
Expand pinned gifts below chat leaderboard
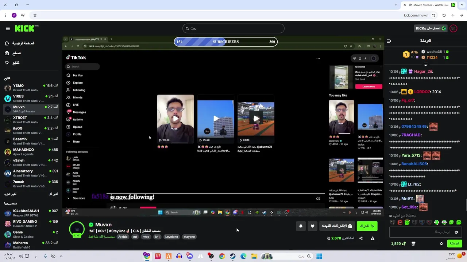click(425, 64)
